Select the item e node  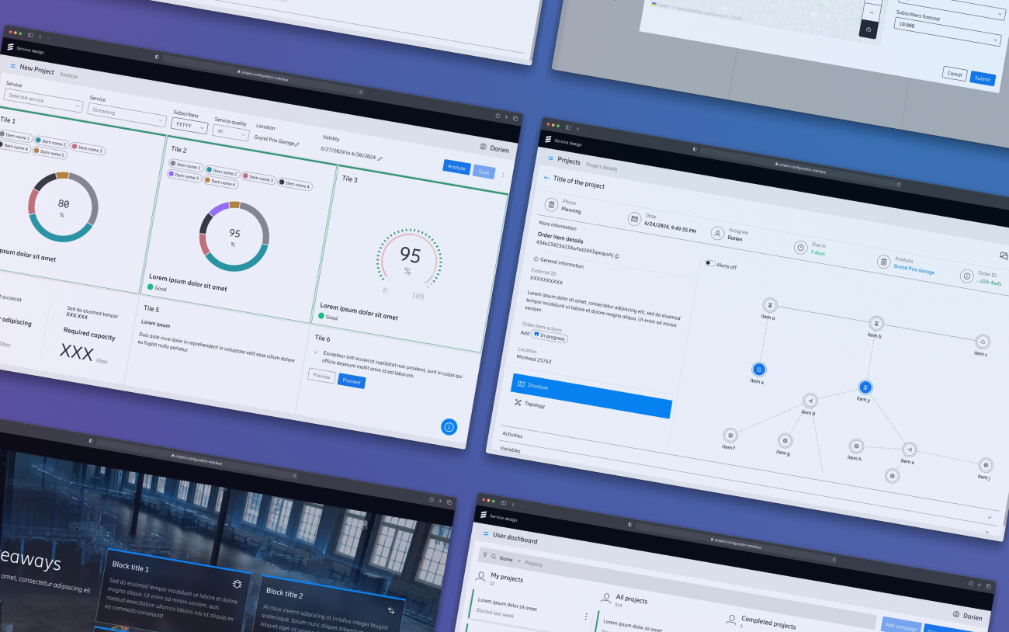(x=909, y=450)
